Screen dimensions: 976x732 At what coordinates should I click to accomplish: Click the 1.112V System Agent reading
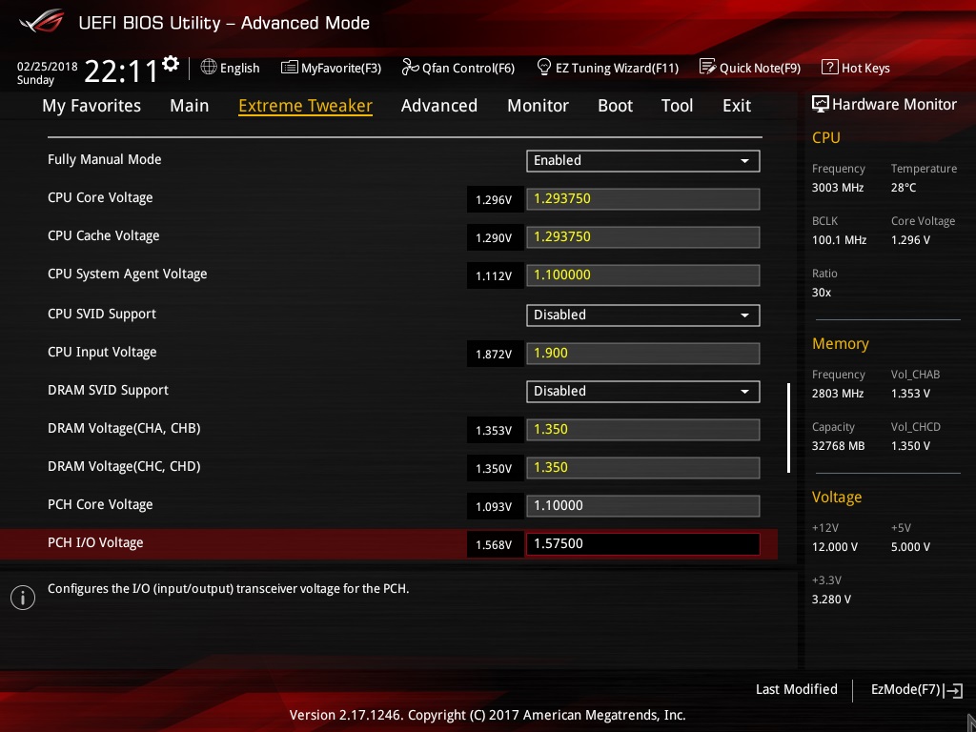point(494,275)
